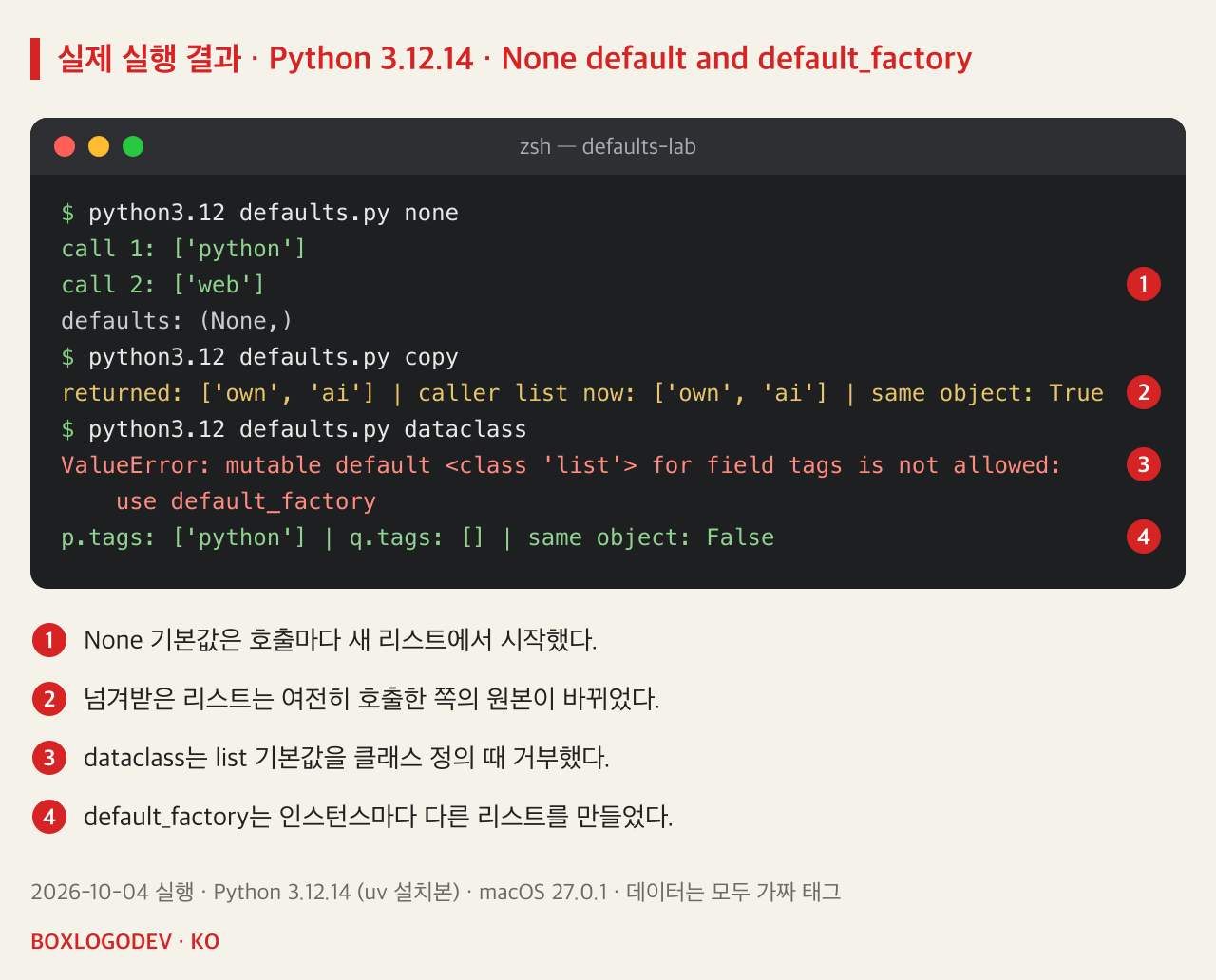Screen dimensions: 1216x980
Task: Click the red close button of the terminal window
Action: 65,146
